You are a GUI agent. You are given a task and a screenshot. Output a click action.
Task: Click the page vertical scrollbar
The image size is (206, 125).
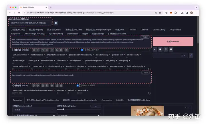(198, 30)
